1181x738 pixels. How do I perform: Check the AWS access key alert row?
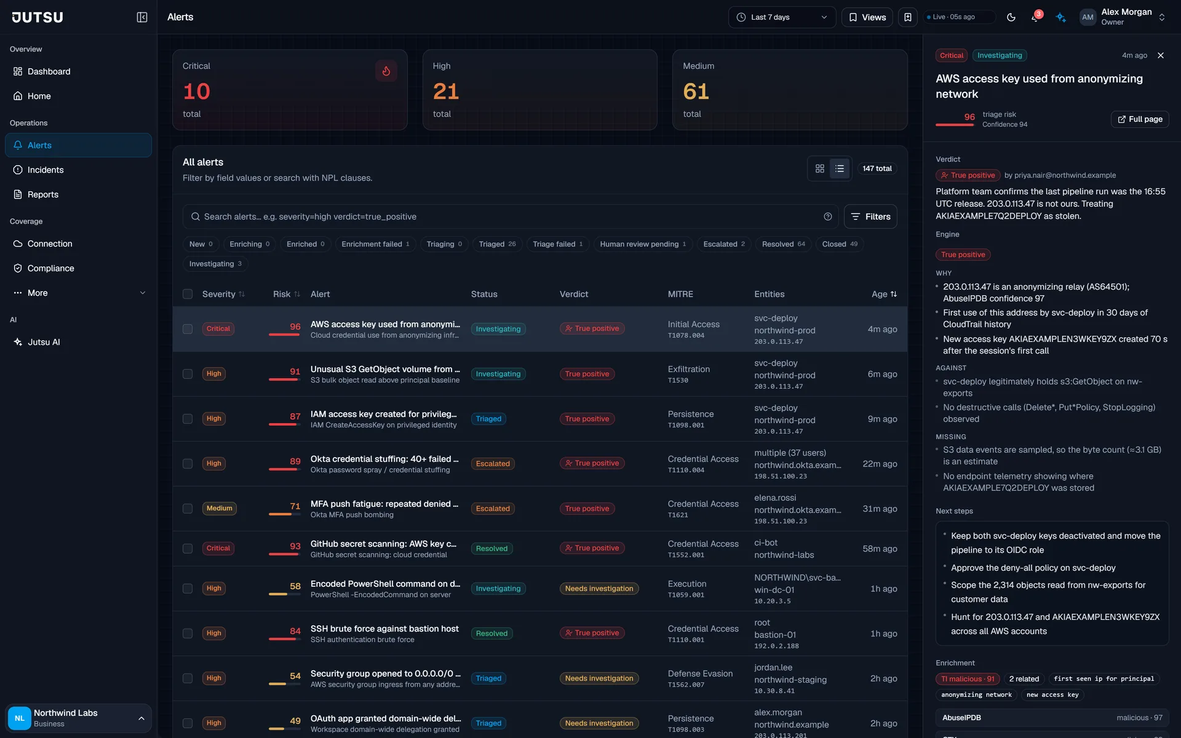pyautogui.click(x=188, y=329)
